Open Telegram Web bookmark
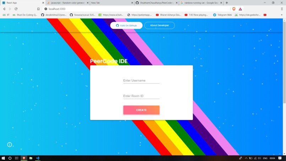Viewport: 286px width, 161px height. (222, 15)
